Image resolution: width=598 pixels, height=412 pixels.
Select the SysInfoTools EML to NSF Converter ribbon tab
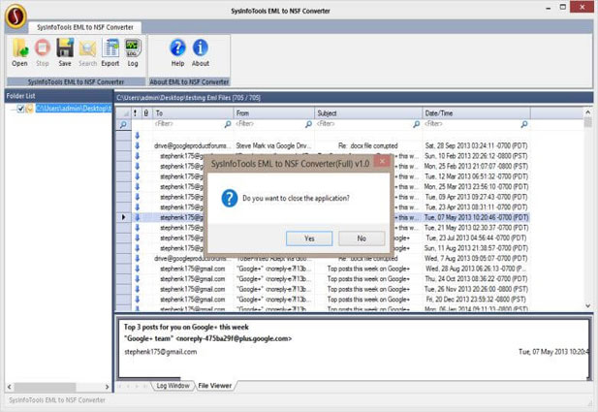coord(85,27)
